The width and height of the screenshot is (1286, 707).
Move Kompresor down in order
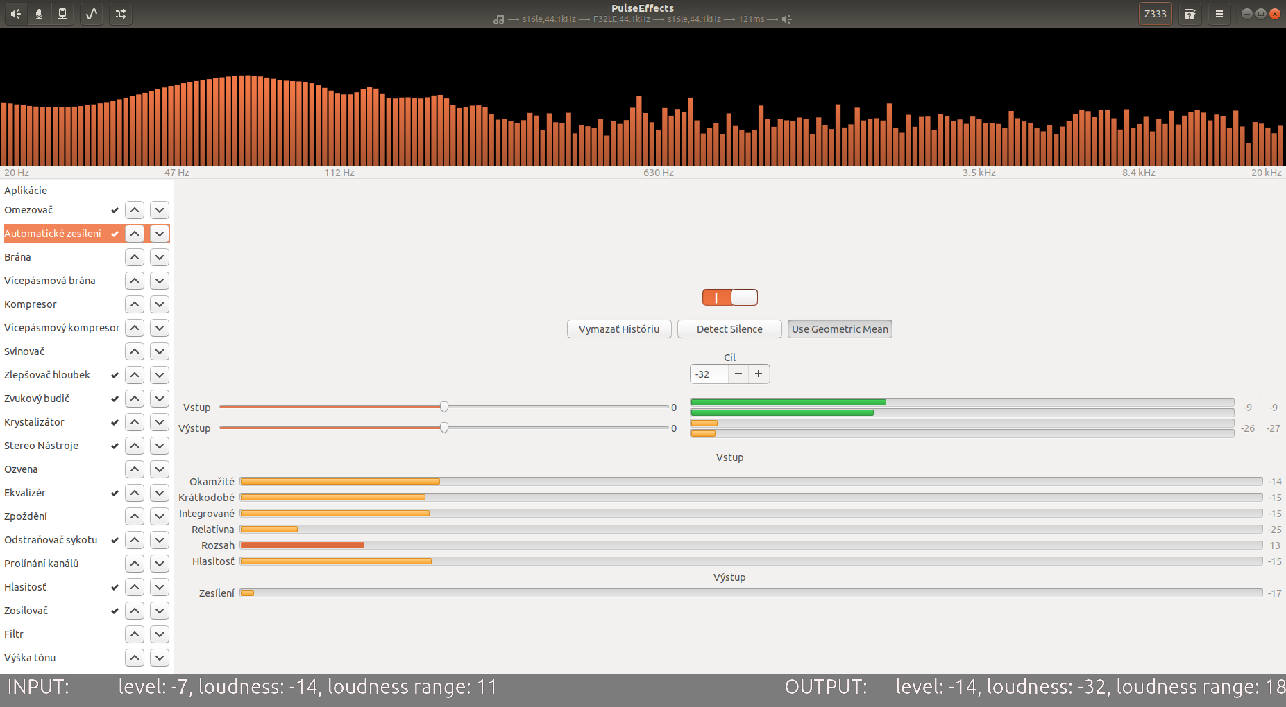tap(160, 304)
